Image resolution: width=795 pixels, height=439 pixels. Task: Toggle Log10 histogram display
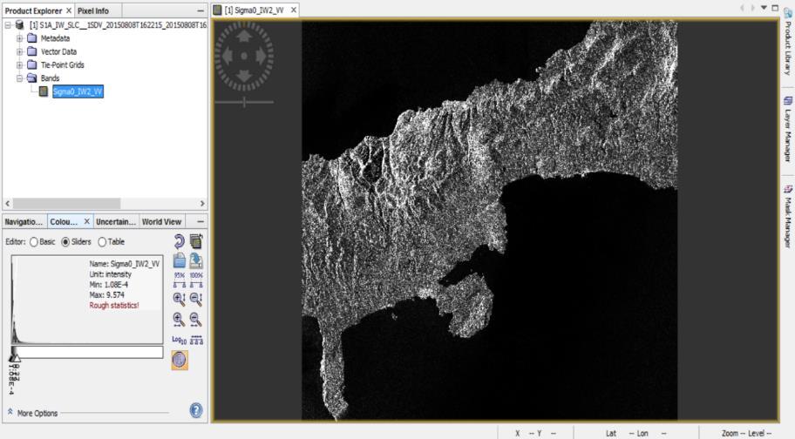179,341
